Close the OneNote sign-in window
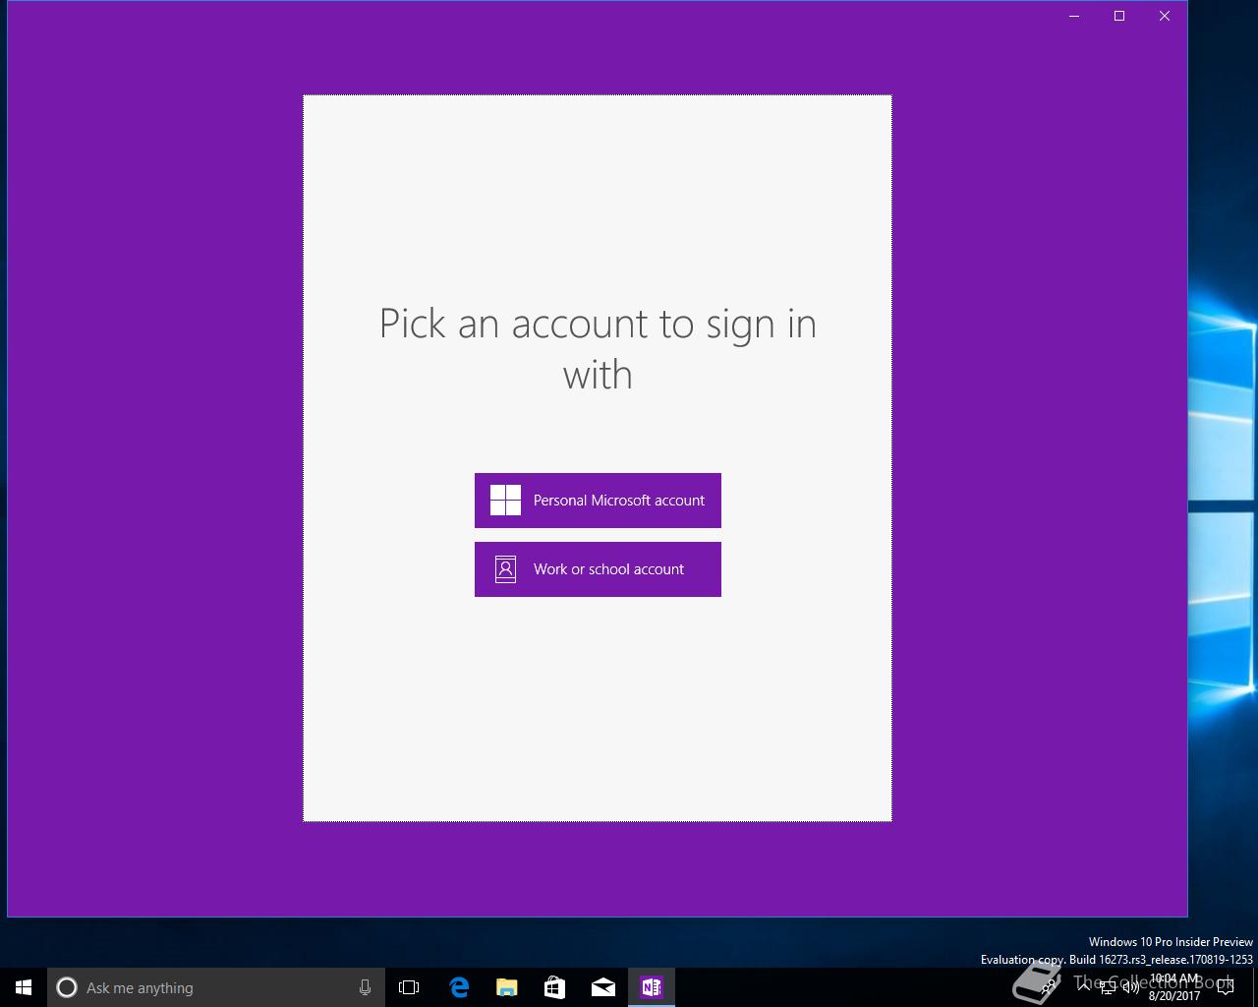1258x1007 pixels. coord(1165,16)
